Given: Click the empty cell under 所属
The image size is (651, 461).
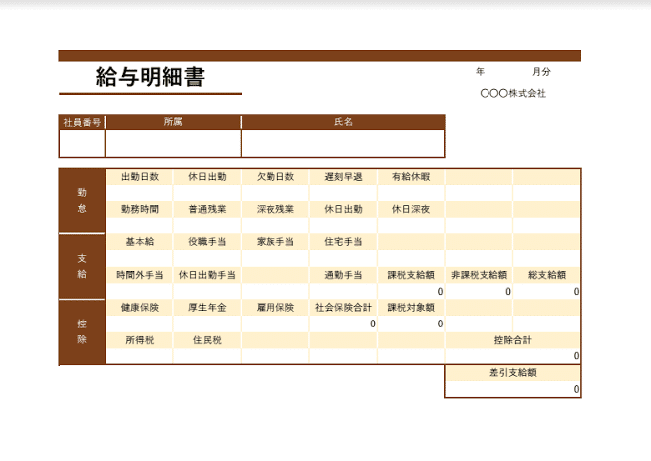Looking at the screenshot, I should pyautogui.click(x=173, y=143).
